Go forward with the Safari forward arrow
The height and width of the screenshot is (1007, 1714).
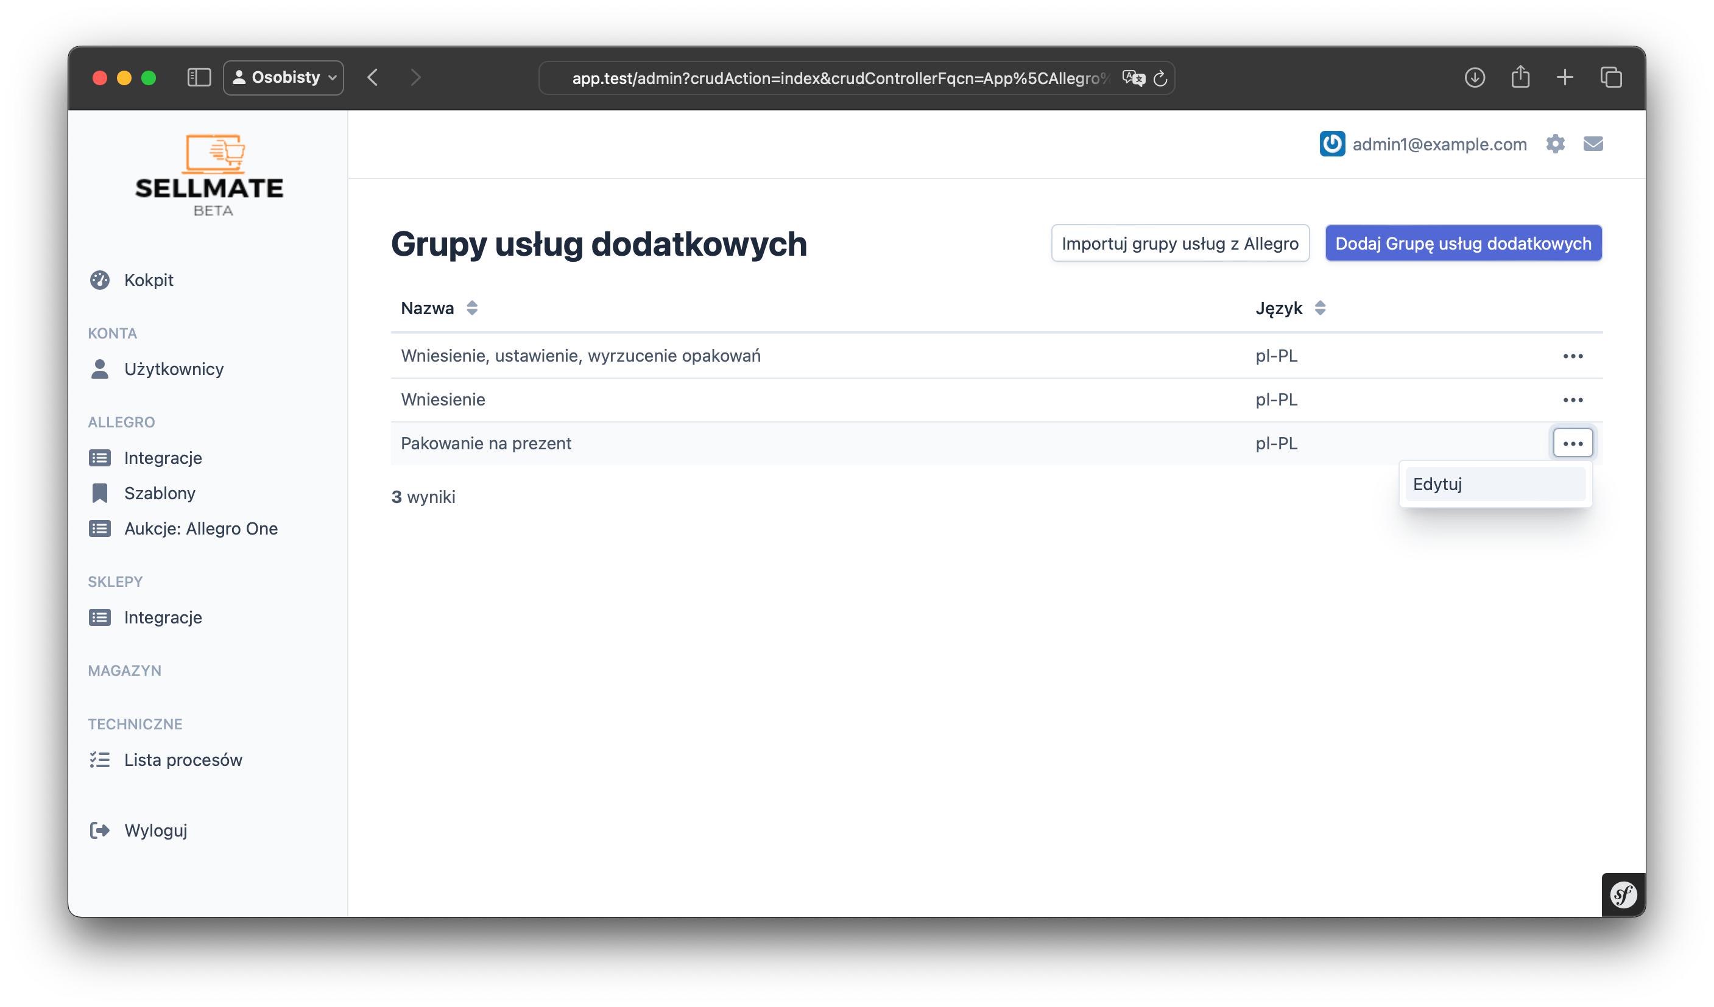pos(416,77)
